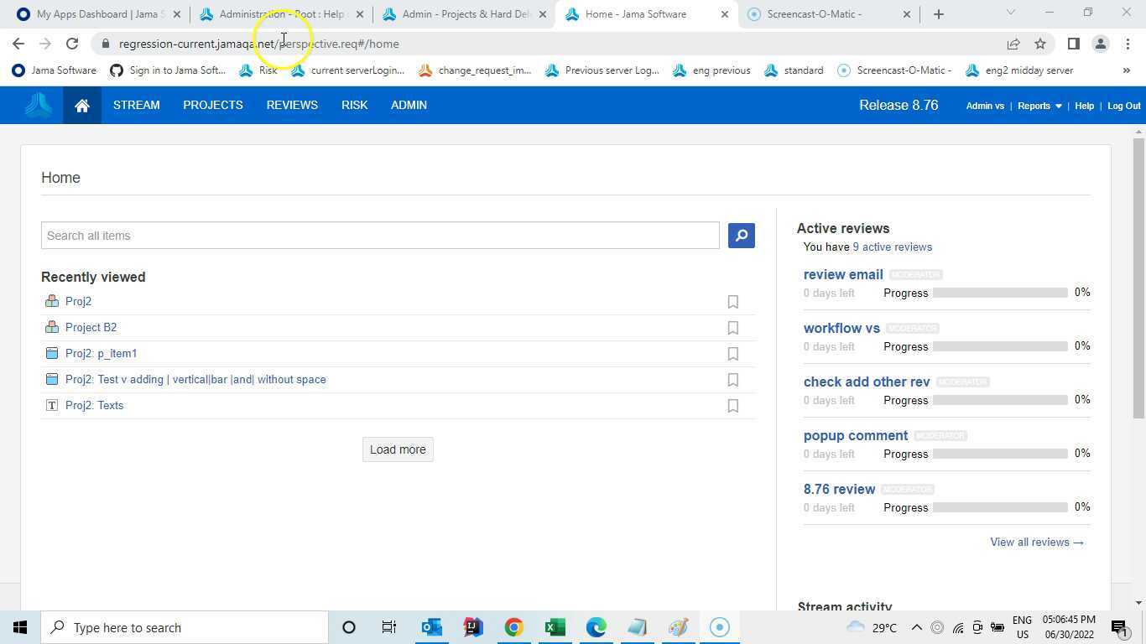This screenshot has height=644, width=1146.
Task: Toggle bookmark for Proj2: Texts
Action: (x=732, y=406)
